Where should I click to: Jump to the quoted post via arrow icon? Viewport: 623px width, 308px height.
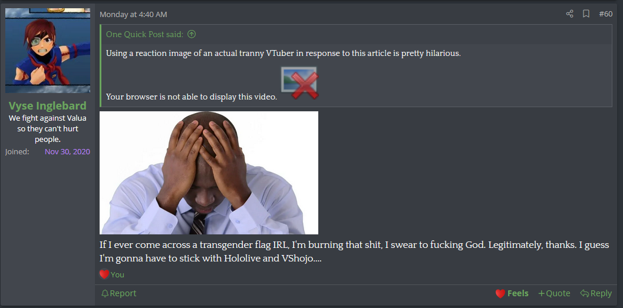coord(192,35)
